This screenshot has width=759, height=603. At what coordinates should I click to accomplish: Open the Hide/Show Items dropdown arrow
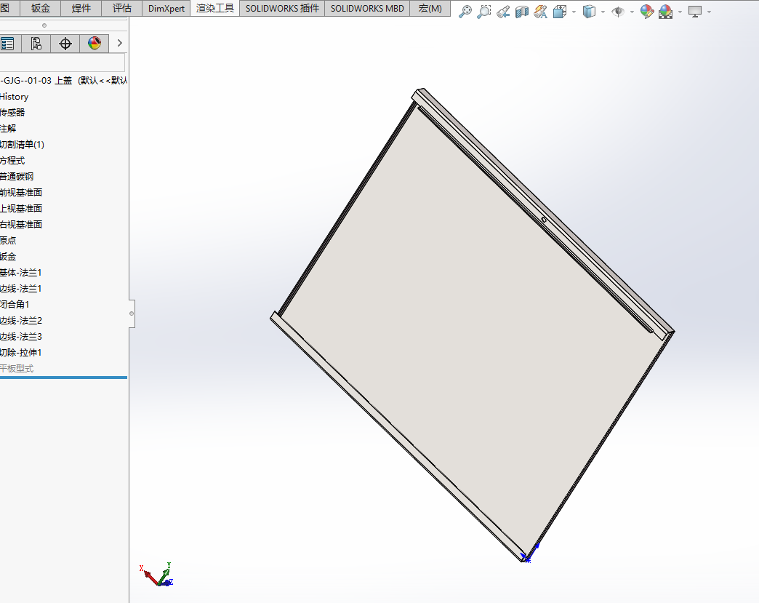click(x=632, y=12)
